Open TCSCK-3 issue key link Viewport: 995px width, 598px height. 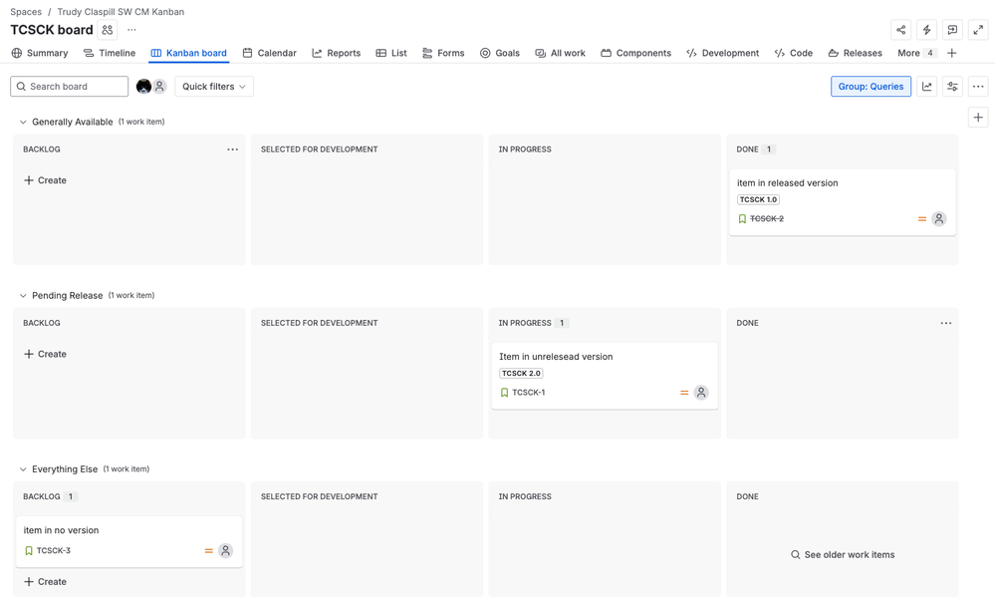tap(54, 551)
